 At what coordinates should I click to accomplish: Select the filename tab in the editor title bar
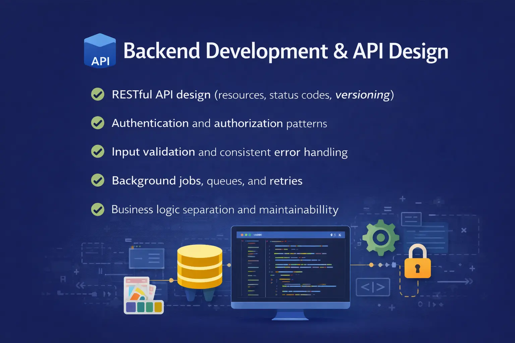coord(258,235)
